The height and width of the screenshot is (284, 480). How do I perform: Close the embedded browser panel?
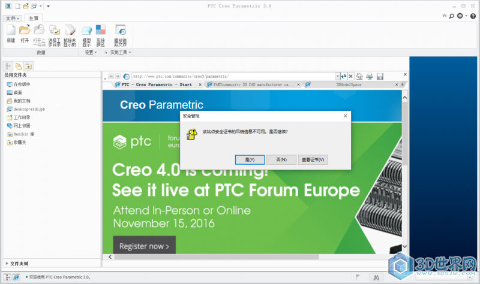[x=405, y=74]
